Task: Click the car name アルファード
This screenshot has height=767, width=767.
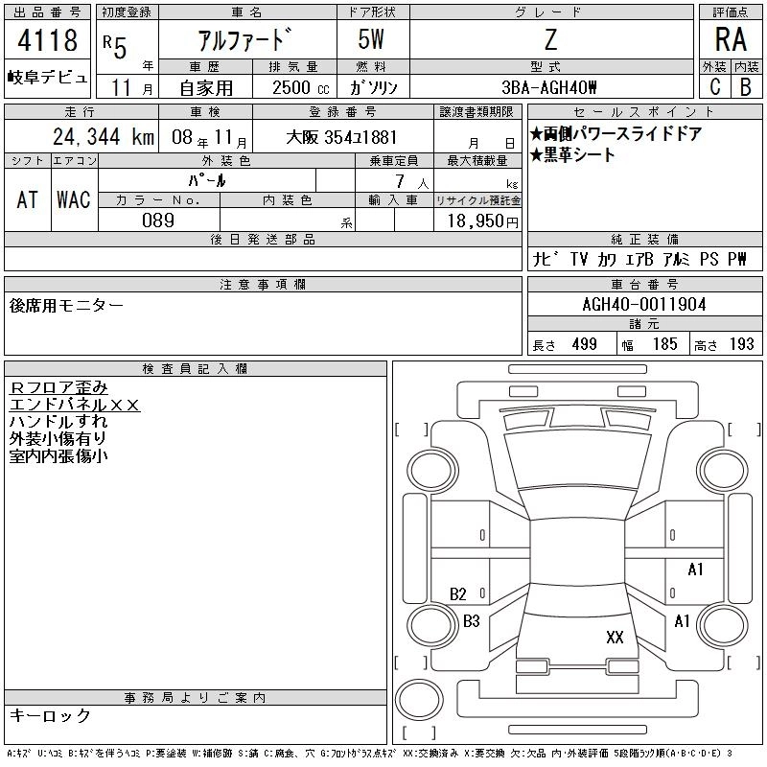Action: (245, 40)
